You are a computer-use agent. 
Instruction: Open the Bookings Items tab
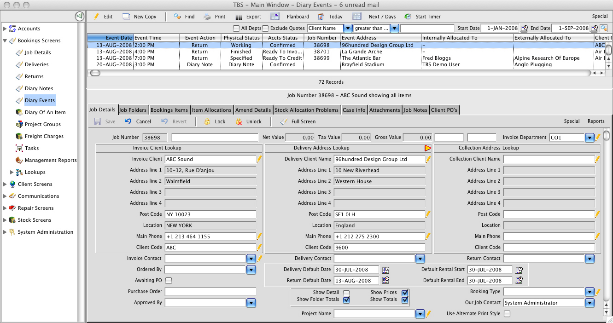point(169,110)
